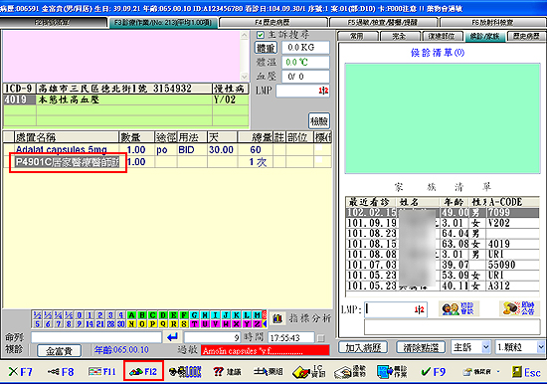
Task: Open the 指標分析 chart icon
Action: 277,318
